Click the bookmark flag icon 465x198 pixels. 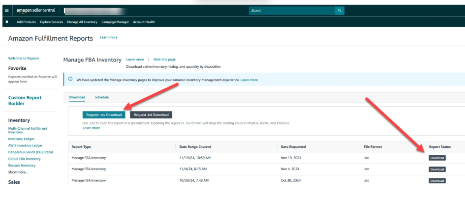pyautogui.click(x=7, y=22)
